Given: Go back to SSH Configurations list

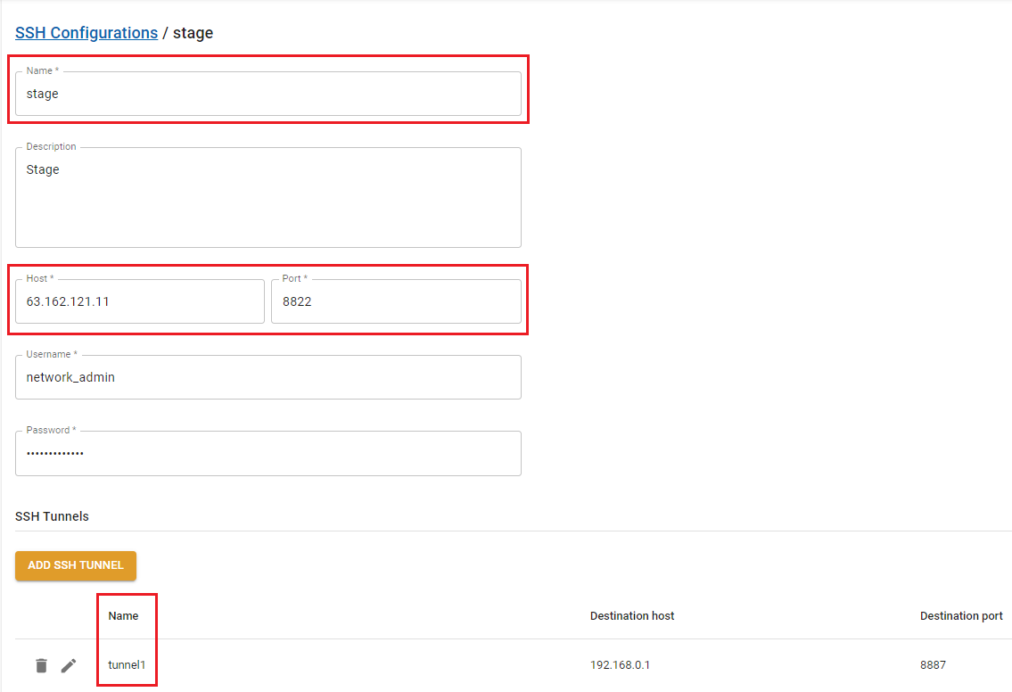Looking at the screenshot, I should 86,33.
